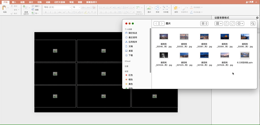The height and width of the screenshot is (125, 260).
Task: Switch to the Animations (动画) tab
Action: (x=48, y=2)
